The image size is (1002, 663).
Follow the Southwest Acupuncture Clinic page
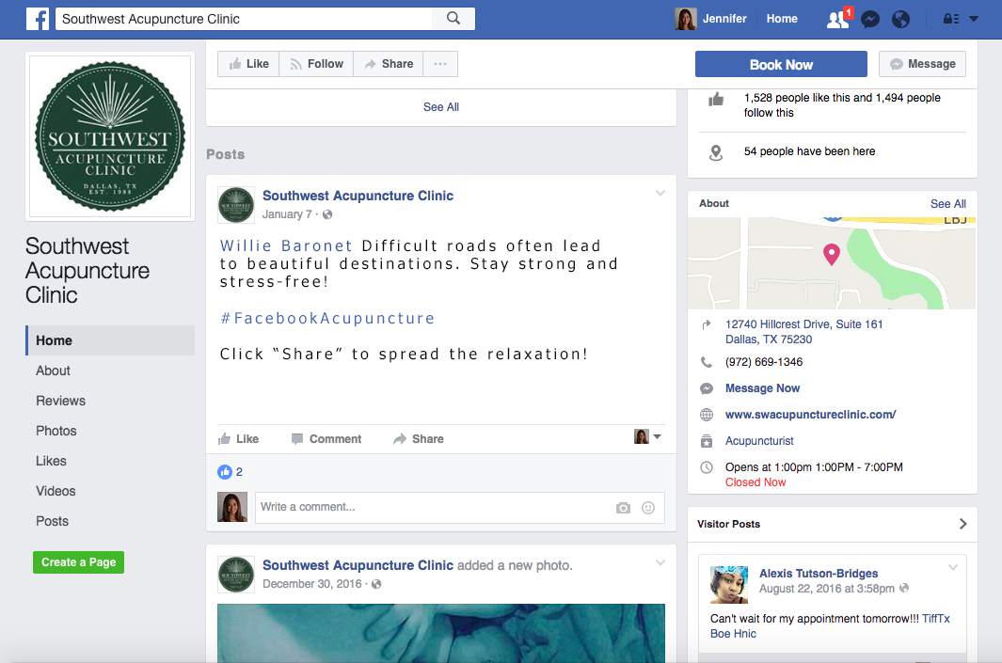(316, 64)
